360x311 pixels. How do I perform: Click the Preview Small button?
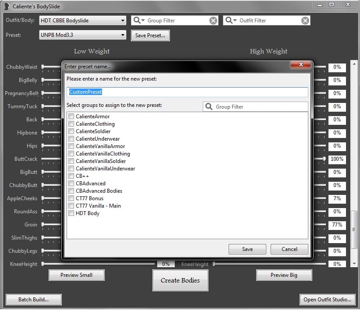[x=77, y=275]
